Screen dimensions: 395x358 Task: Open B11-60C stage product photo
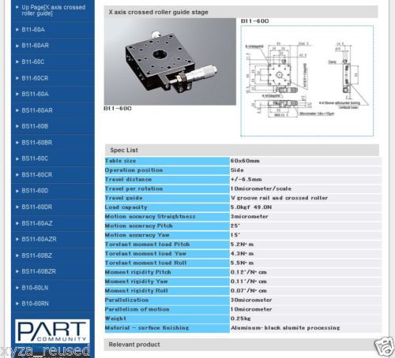[x=170, y=62]
